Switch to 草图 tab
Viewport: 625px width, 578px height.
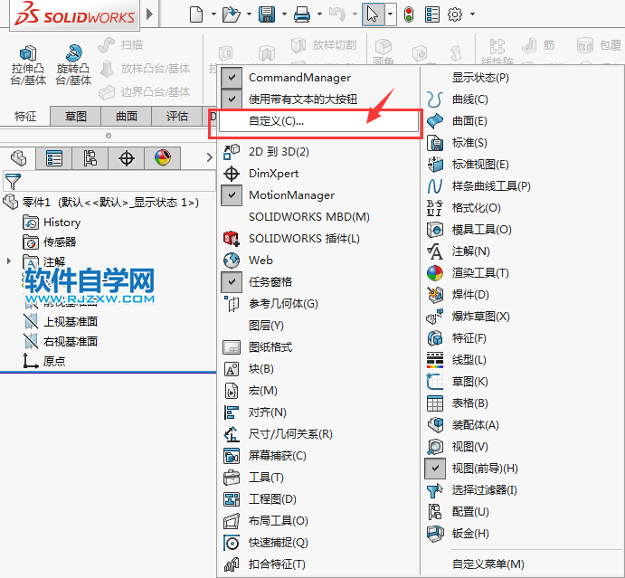point(76,117)
